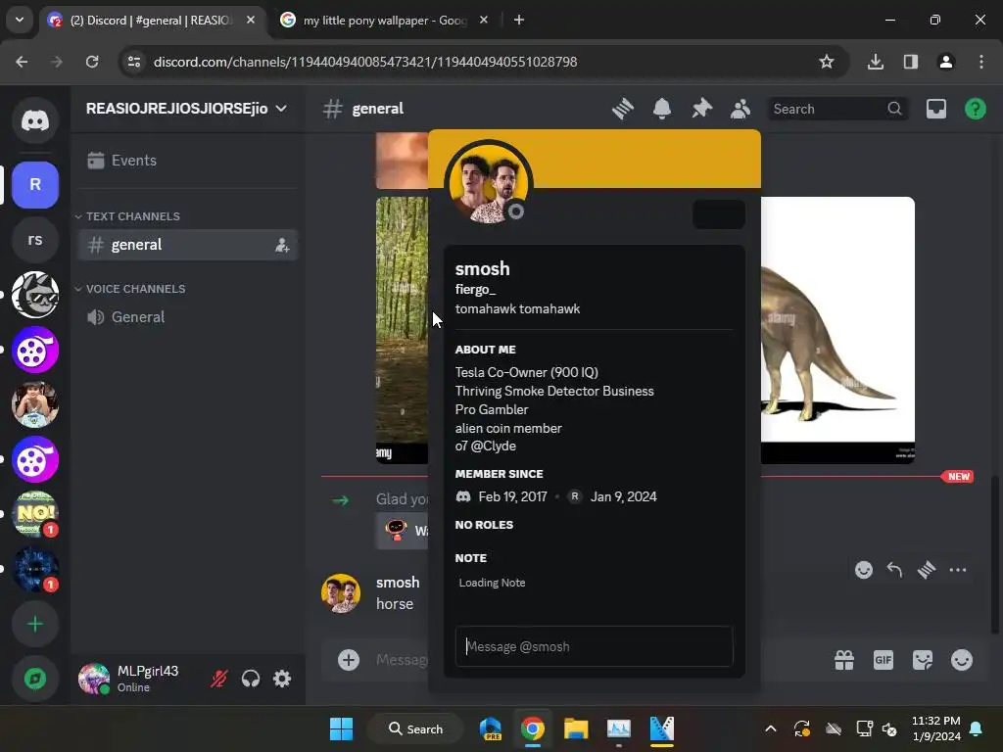This screenshot has width=1003, height=752.
Task: Focus the Discord search box
Action: (x=837, y=109)
